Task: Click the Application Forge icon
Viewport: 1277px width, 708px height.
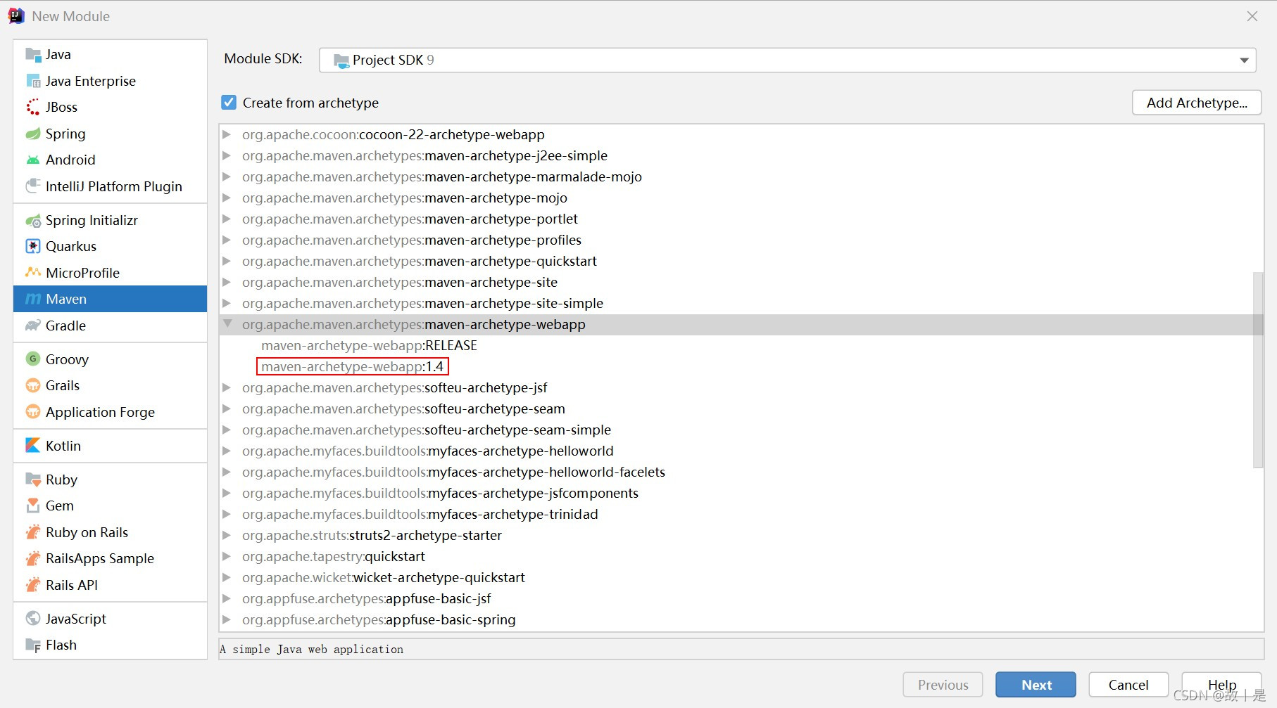Action: pyautogui.click(x=33, y=411)
